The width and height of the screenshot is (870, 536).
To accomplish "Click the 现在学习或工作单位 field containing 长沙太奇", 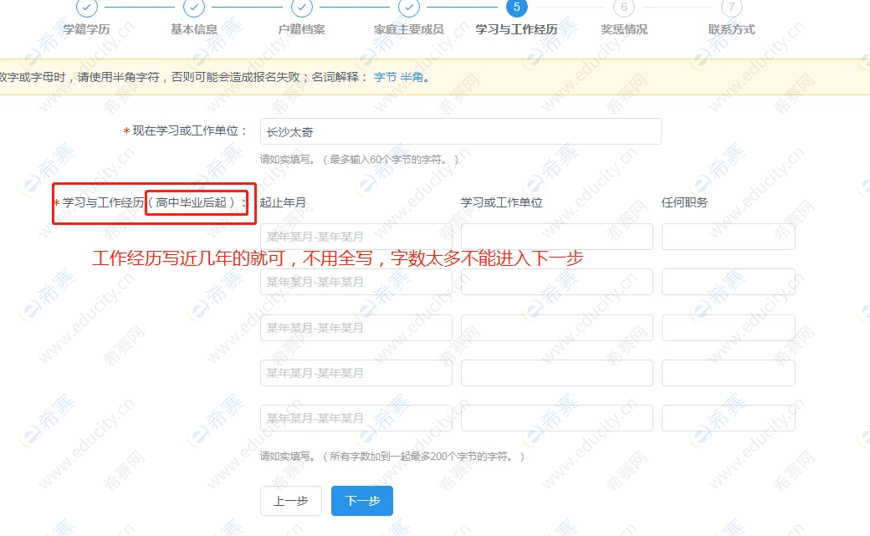I will pos(460,131).
